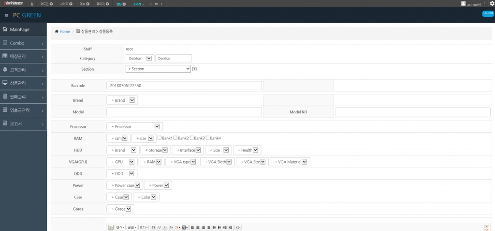Click into the Model input field
The width and height of the screenshot is (495, 231).
click(x=184, y=112)
